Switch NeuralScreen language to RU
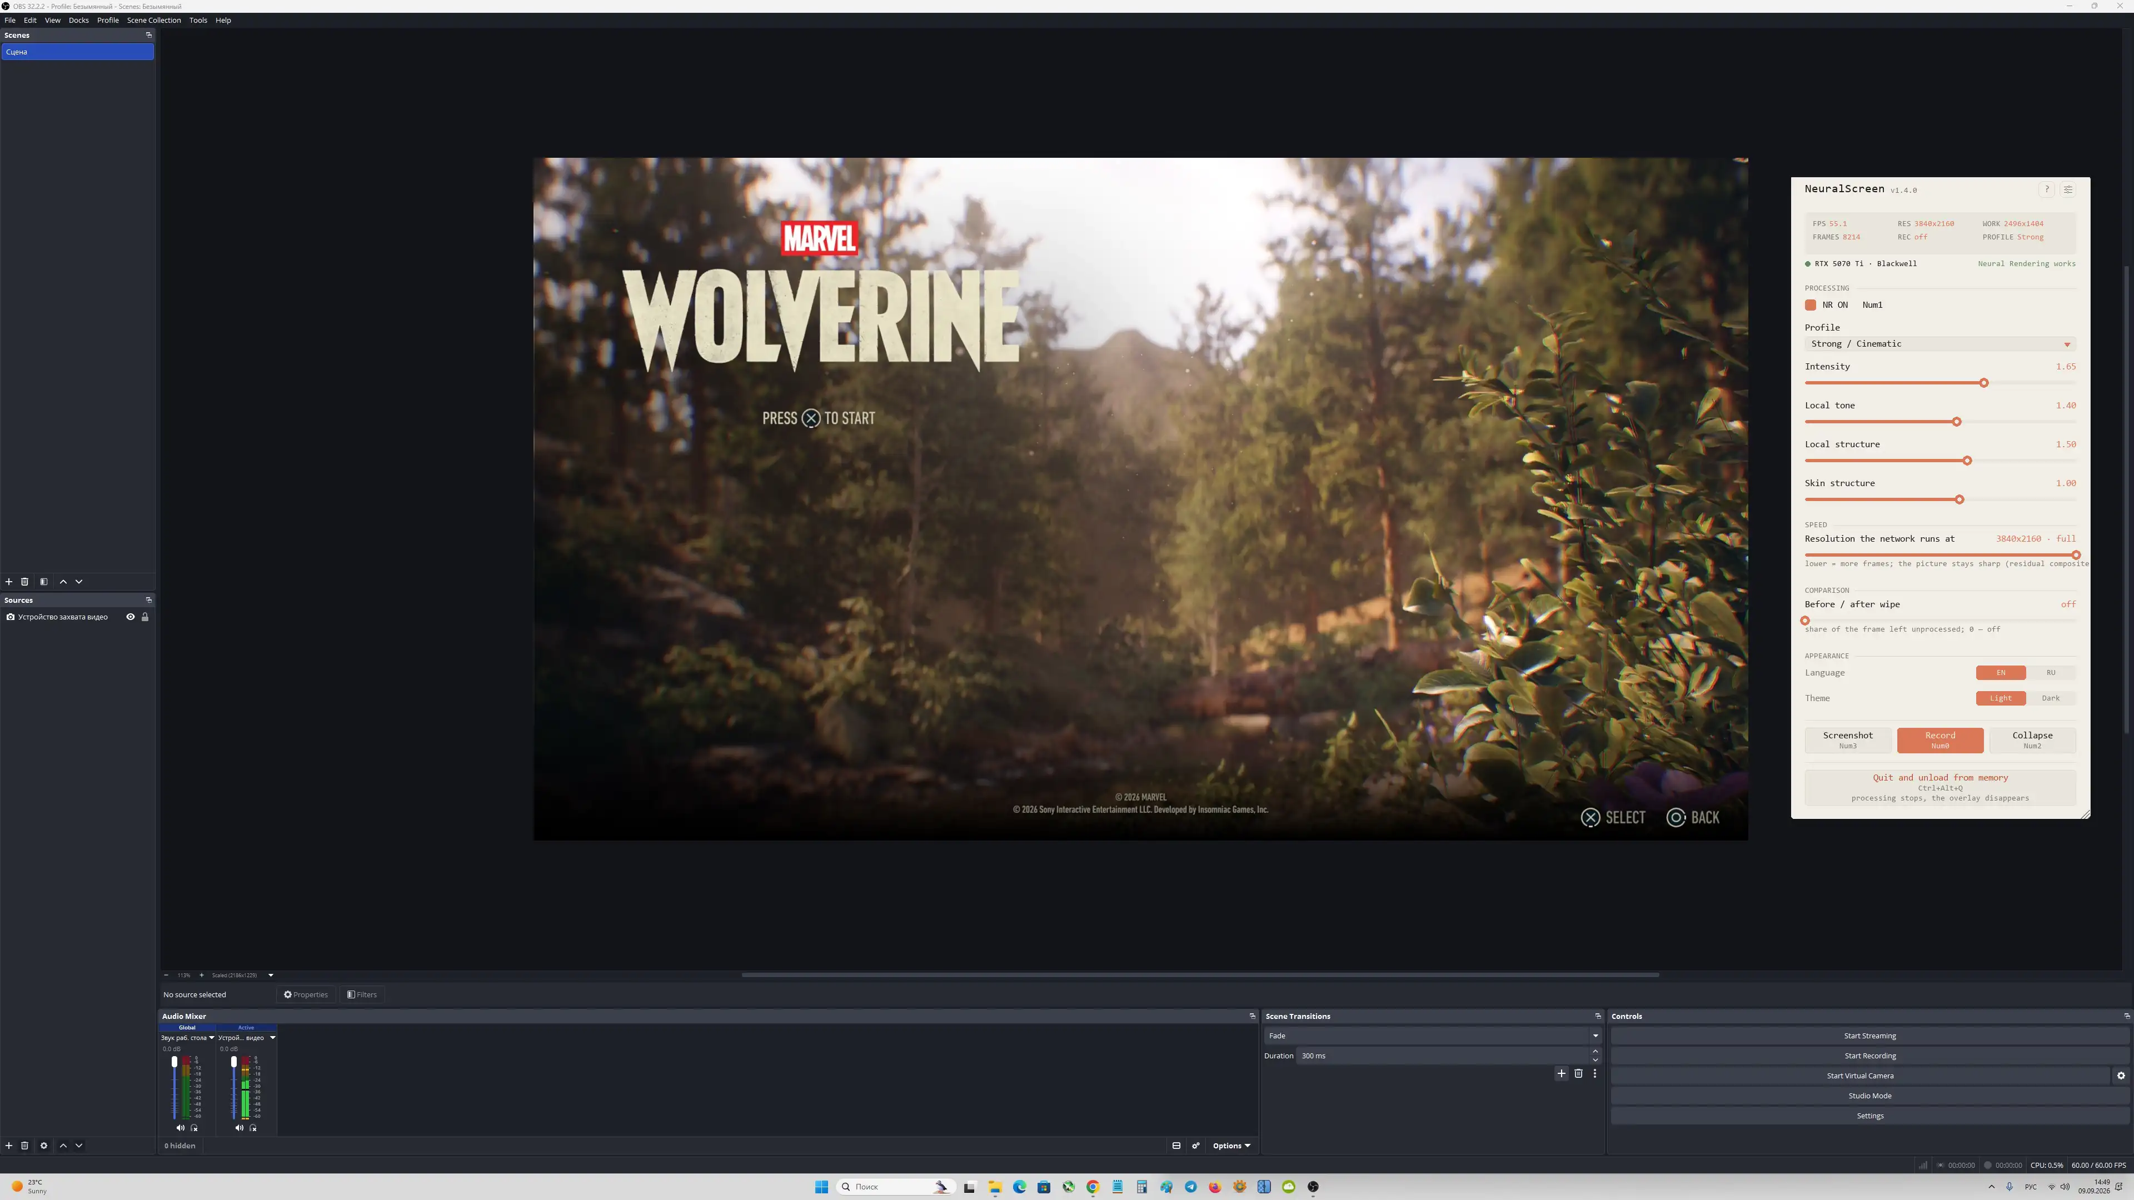2134x1200 pixels. click(2051, 672)
